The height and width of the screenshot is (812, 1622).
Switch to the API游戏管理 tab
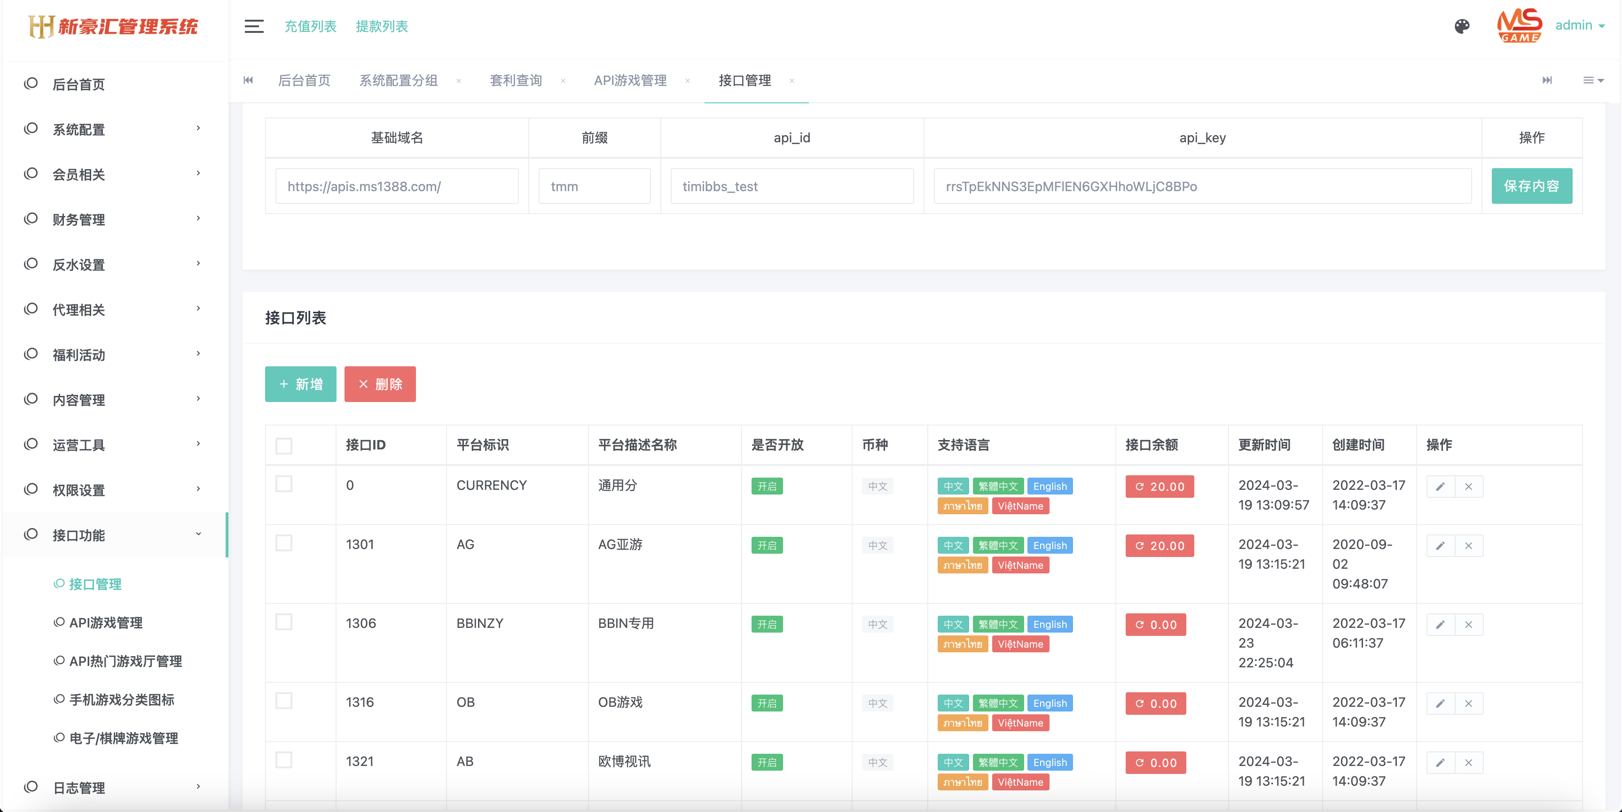pos(630,80)
